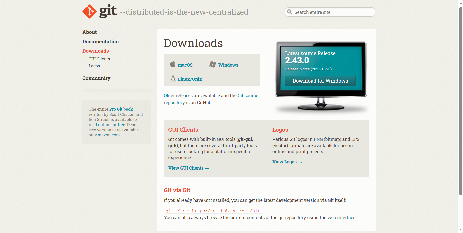Click the Download for Windows button

(x=320, y=81)
